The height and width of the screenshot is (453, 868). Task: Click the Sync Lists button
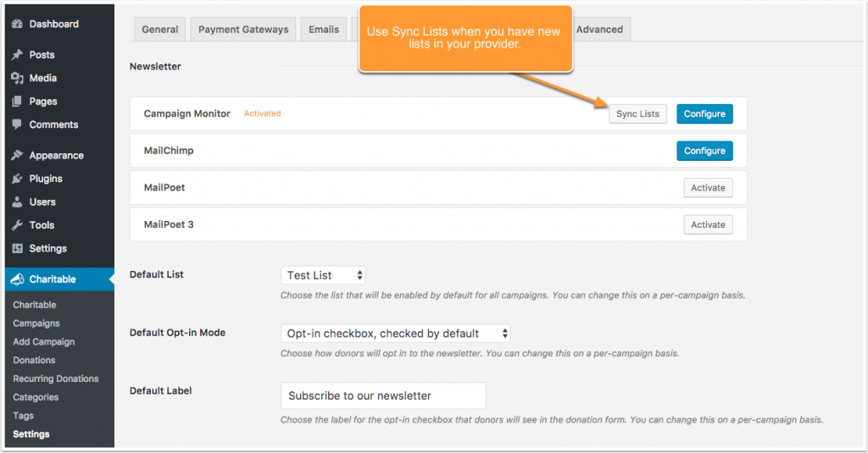[637, 114]
